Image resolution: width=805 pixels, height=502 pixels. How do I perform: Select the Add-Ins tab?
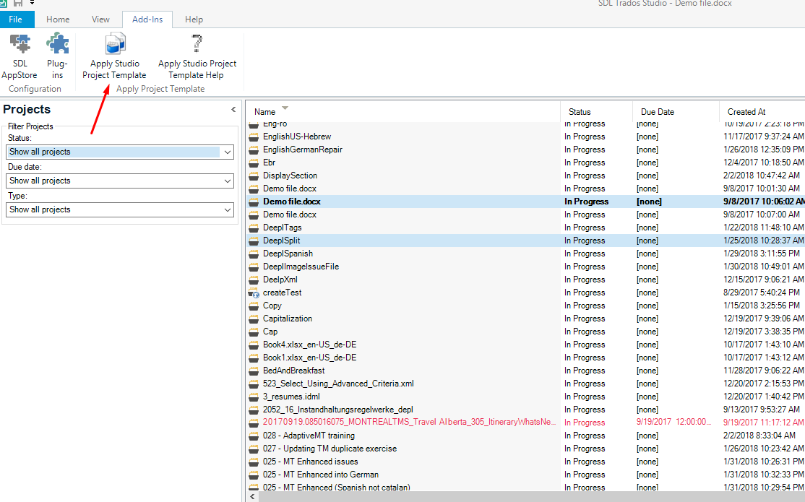(x=147, y=20)
